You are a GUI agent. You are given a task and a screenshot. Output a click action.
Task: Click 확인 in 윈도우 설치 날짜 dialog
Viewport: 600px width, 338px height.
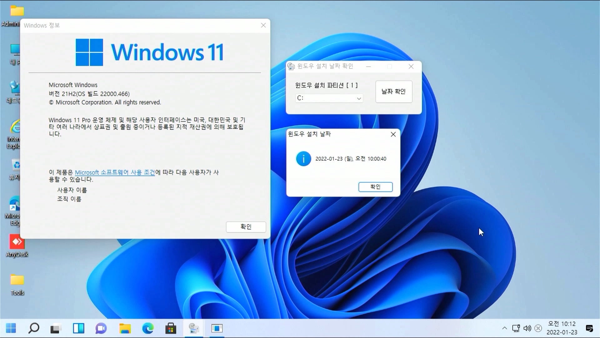375,187
